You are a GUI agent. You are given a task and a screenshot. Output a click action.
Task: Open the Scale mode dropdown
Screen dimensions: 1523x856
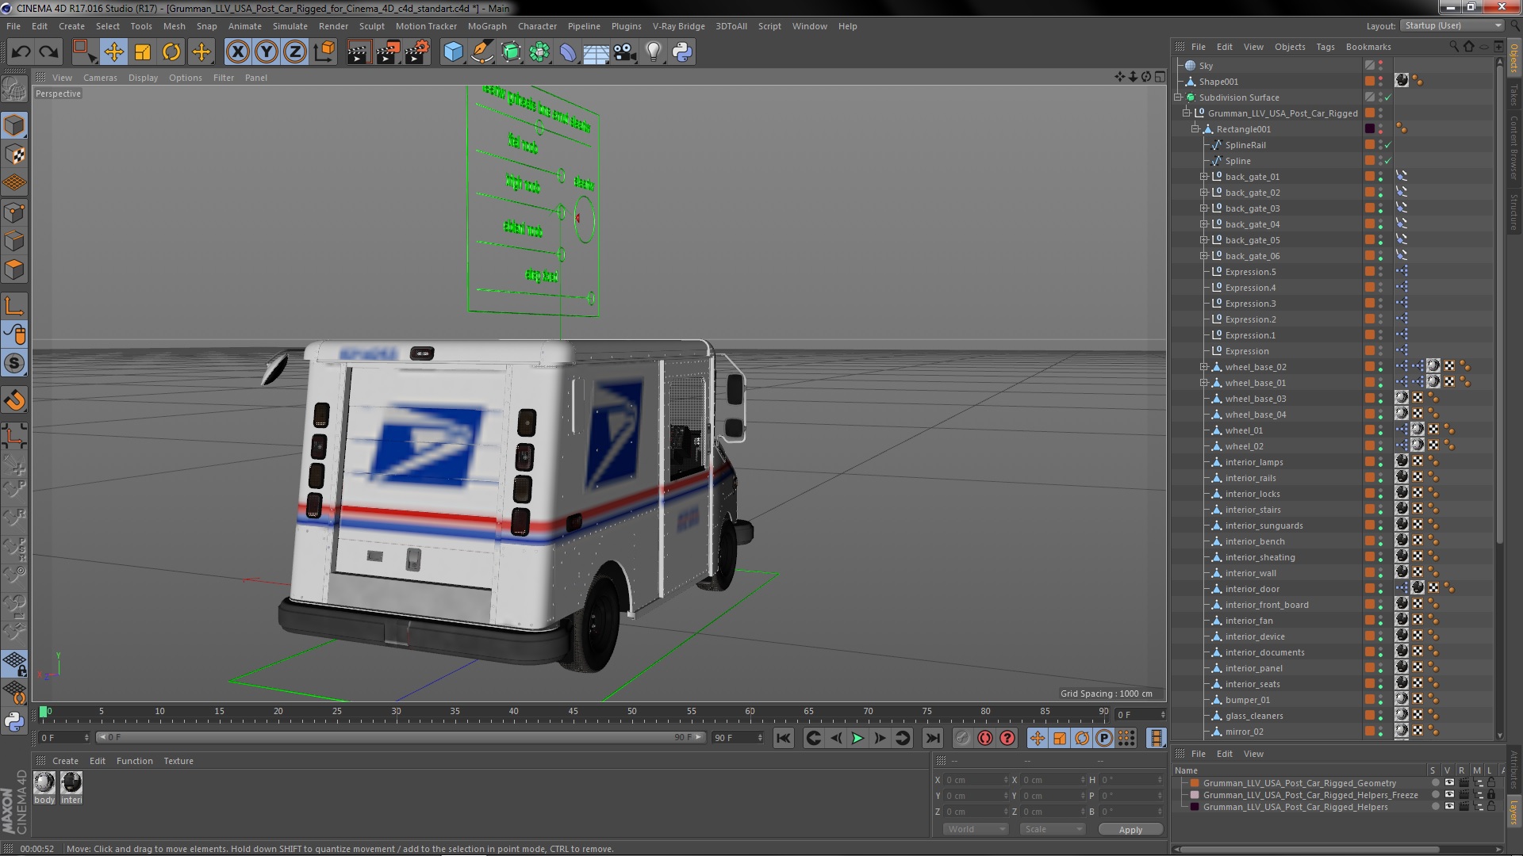(1052, 829)
